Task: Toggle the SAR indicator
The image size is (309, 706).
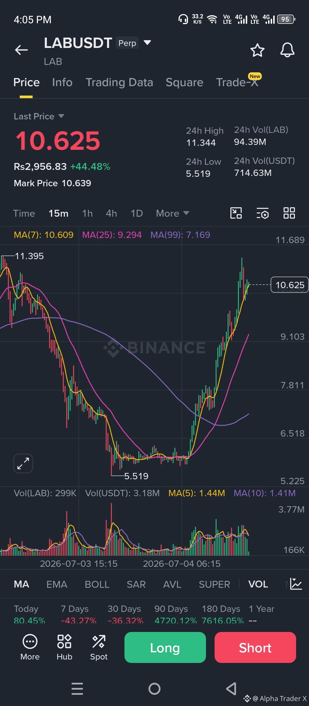Action: tap(136, 584)
